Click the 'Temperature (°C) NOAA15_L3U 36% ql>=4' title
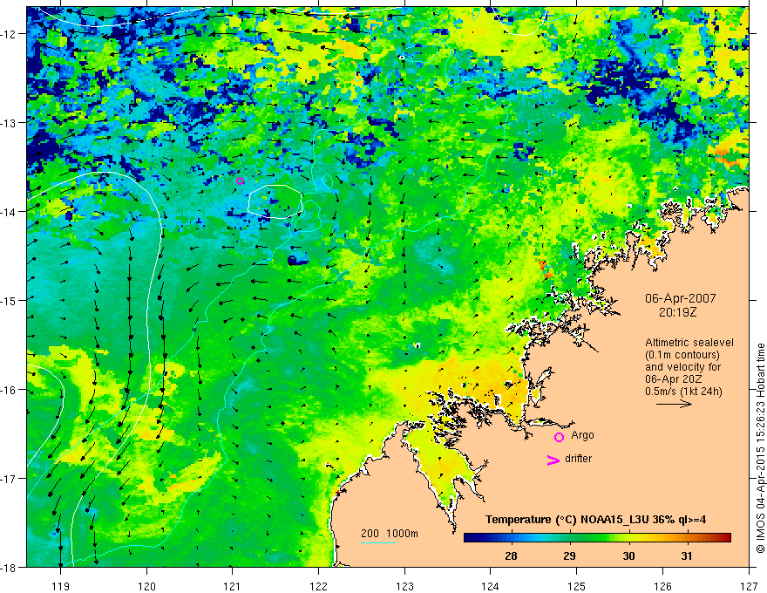The width and height of the screenshot is (767, 593). (x=595, y=520)
